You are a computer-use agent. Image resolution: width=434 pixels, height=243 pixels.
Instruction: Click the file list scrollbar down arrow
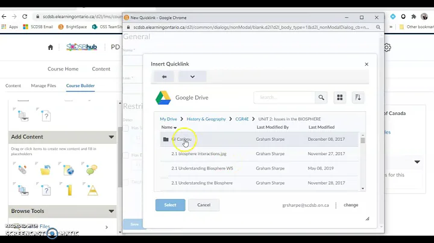pyautogui.click(x=363, y=189)
